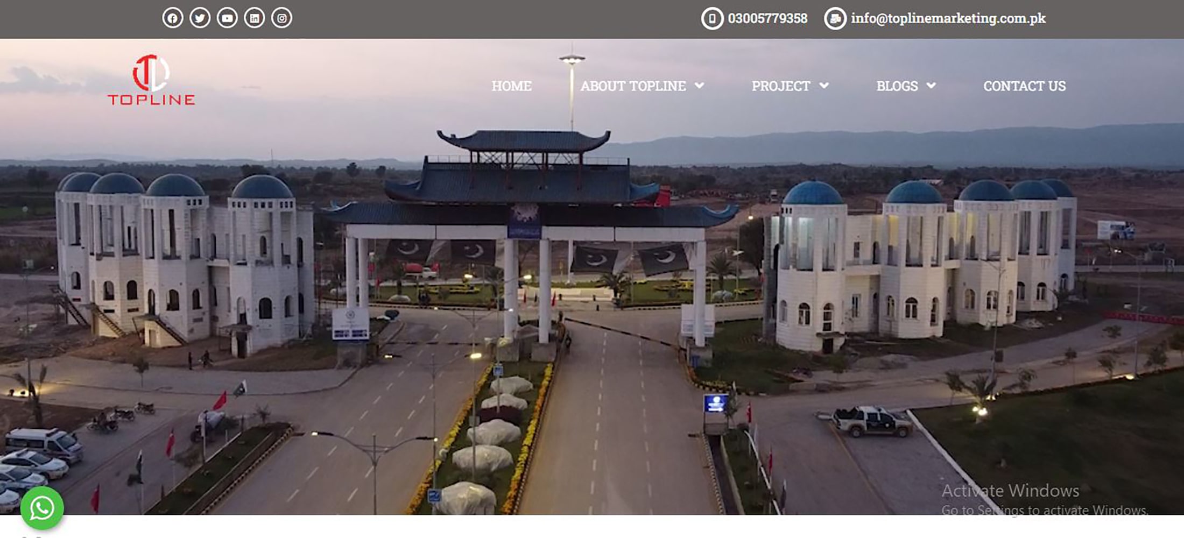Click the email icon in top bar
This screenshot has width=1184, height=538.
click(x=835, y=19)
